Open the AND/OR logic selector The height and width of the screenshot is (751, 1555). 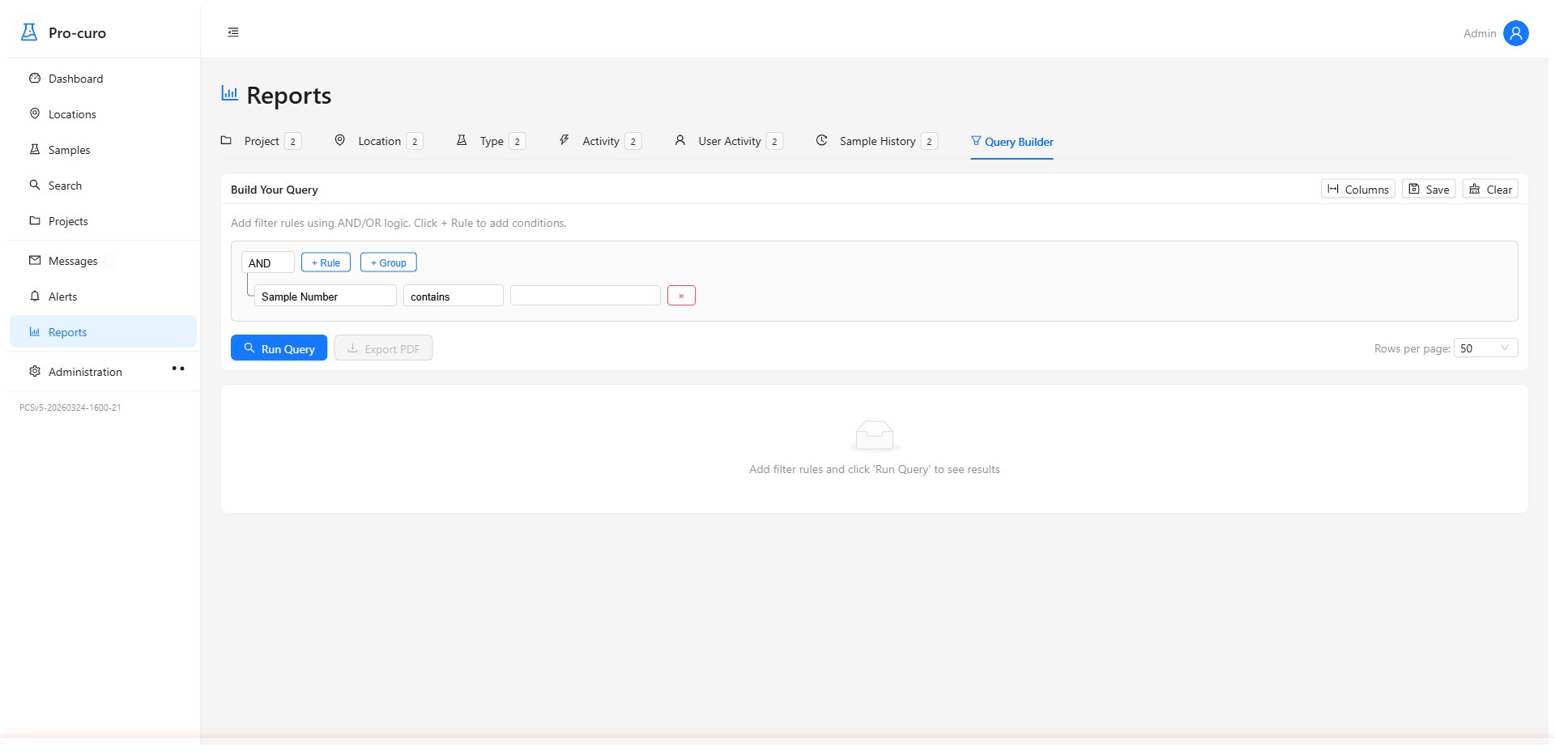(x=267, y=262)
